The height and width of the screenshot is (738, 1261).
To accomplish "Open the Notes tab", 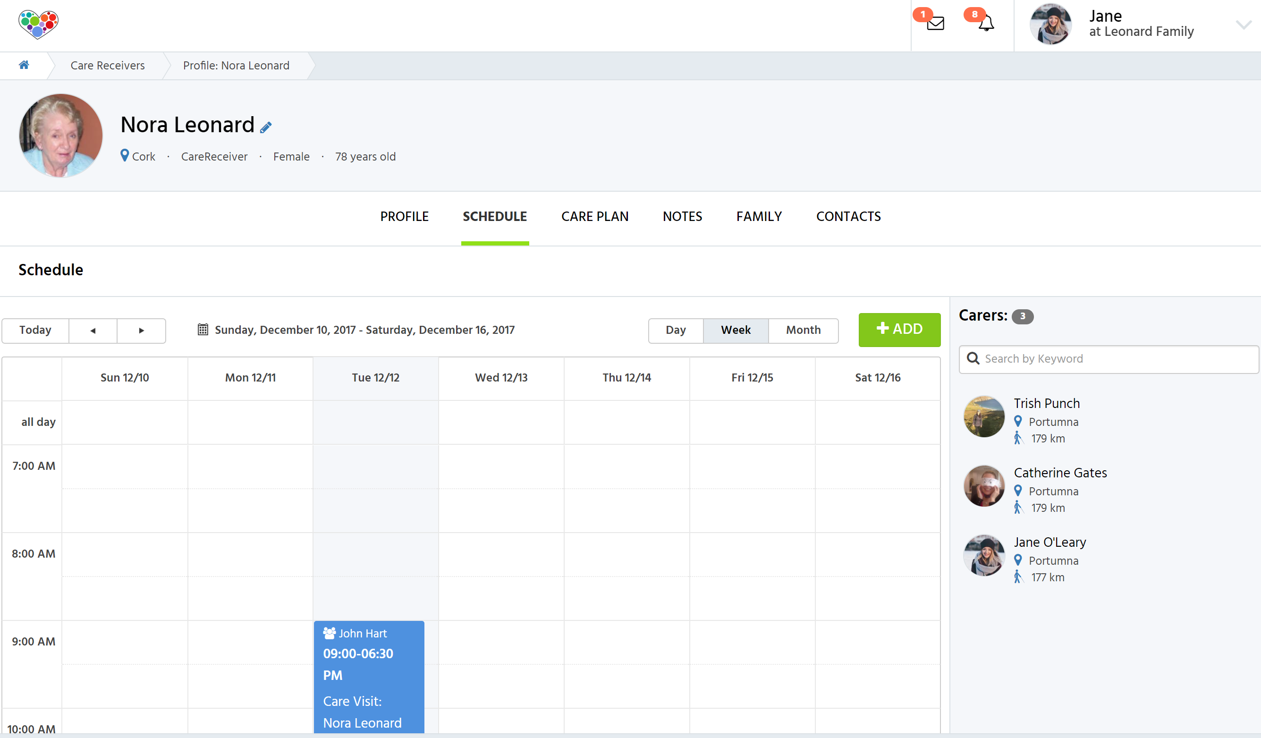I will [682, 217].
